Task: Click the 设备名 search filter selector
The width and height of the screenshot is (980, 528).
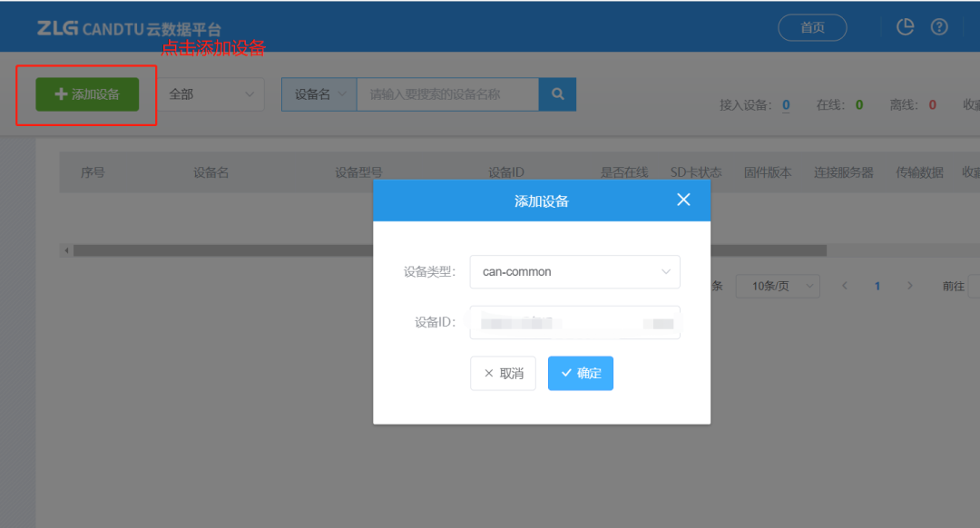Action: click(318, 93)
